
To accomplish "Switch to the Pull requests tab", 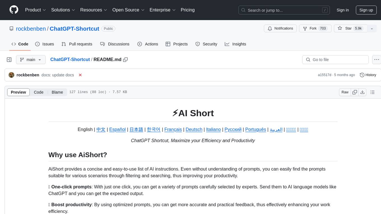I will (77, 44).
